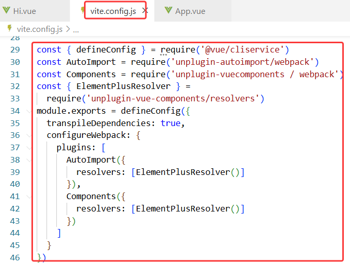Collapse module.exports block at line 34
This screenshot has height=265, width=350.
click(29, 111)
